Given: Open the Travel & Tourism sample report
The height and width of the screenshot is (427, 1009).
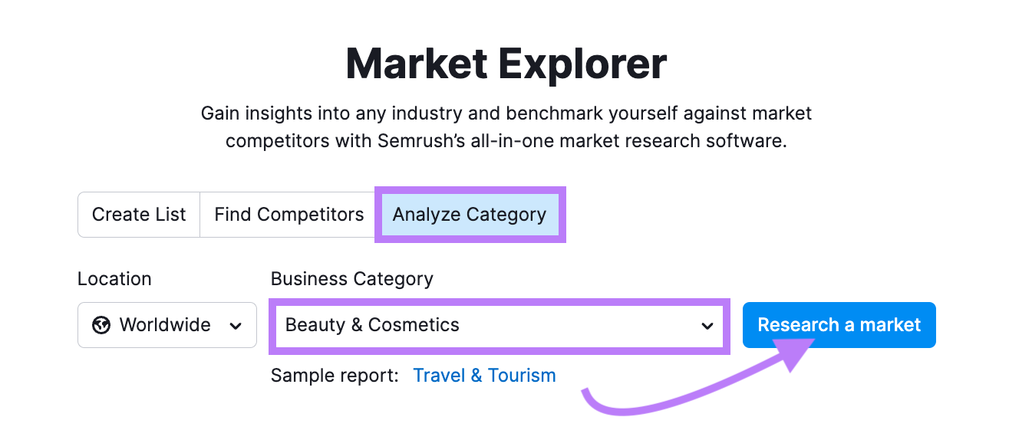Looking at the screenshot, I should (484, 376).
